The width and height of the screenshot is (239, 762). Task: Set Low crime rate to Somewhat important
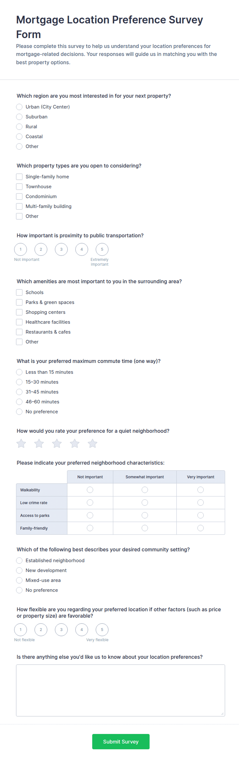tap(145, 503)
